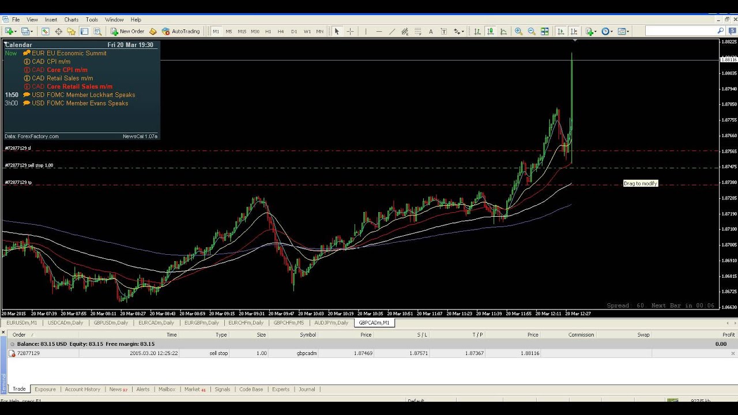Toggle chart auto scroll

560,31
